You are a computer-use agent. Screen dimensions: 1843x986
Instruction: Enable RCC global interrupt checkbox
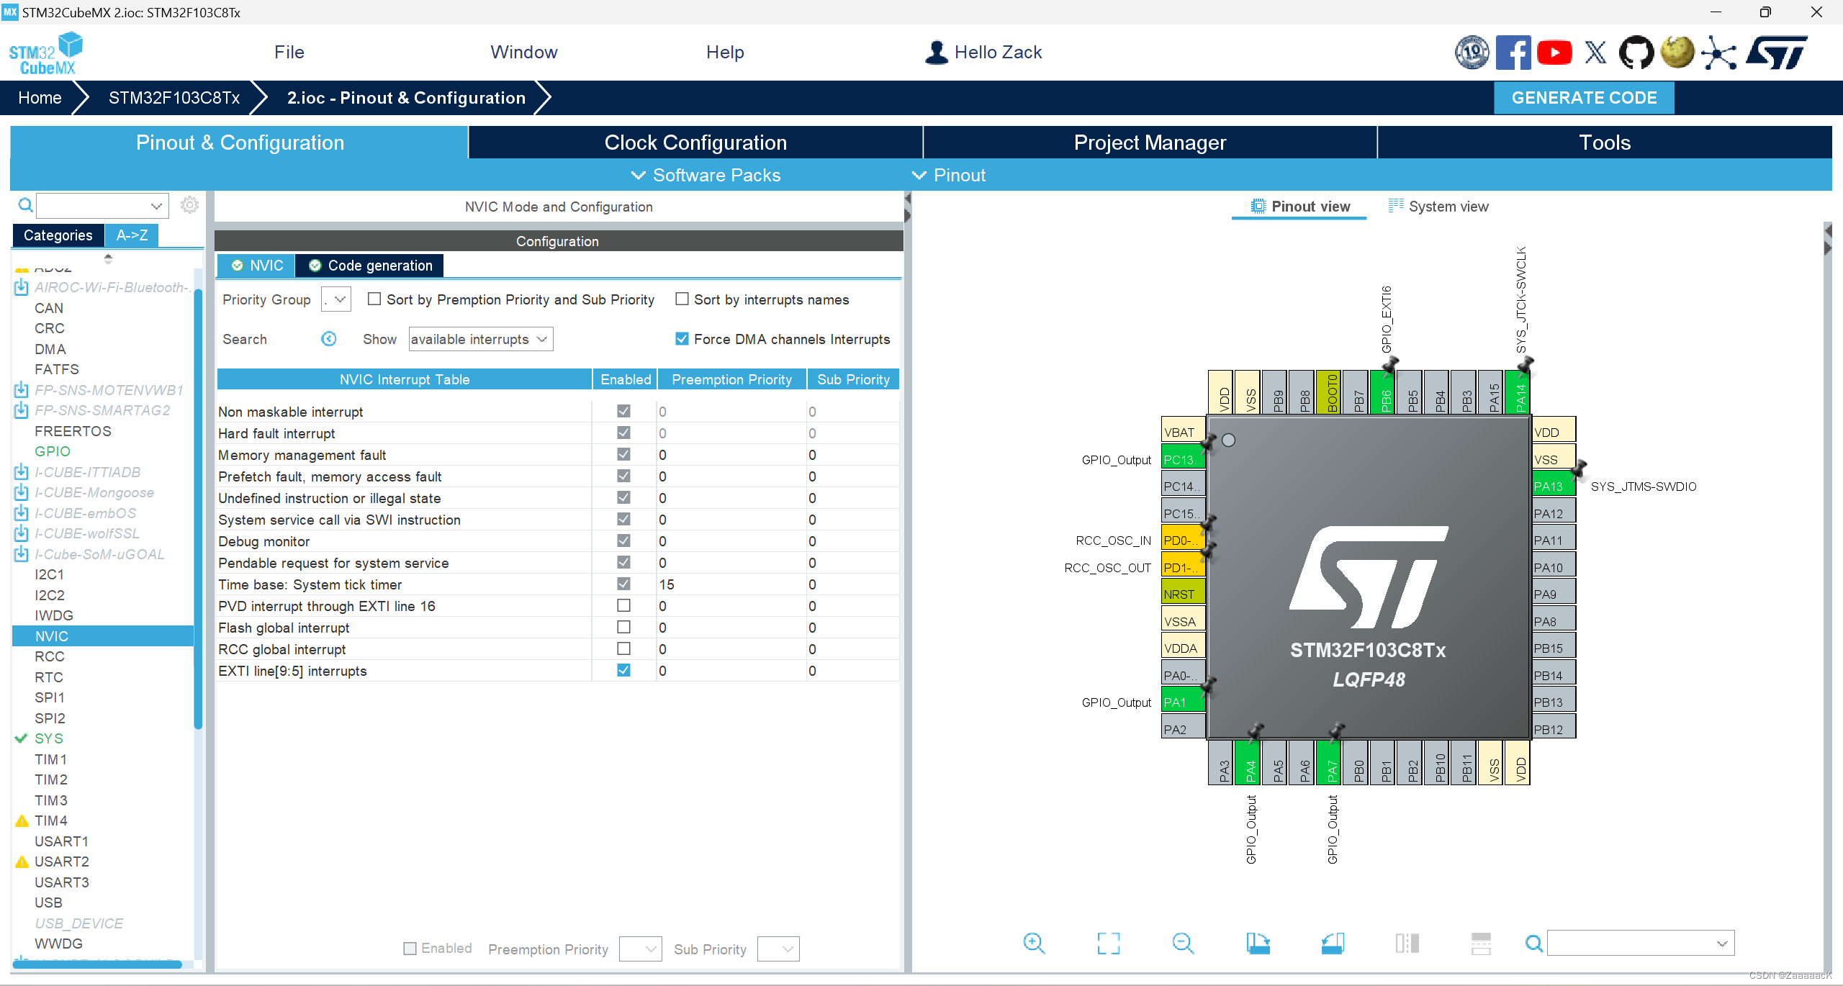623,648
